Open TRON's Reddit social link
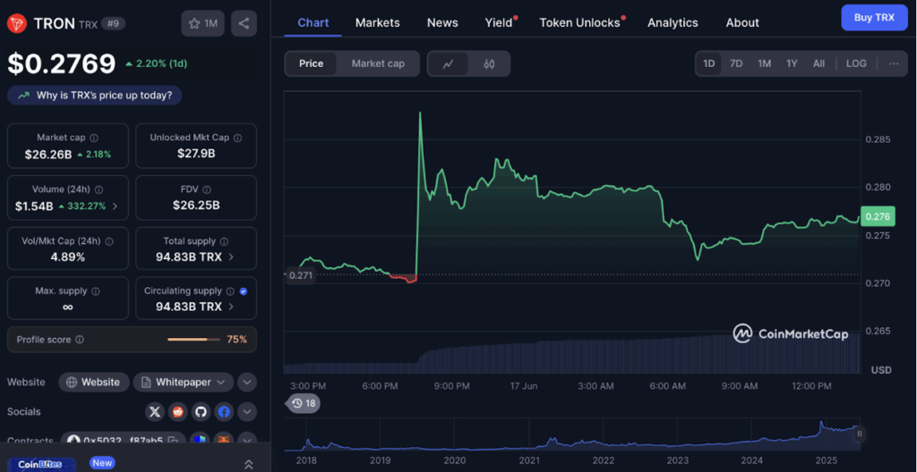Image resolution: width=917 pixels, height=472 pixels. coord(178,411)
